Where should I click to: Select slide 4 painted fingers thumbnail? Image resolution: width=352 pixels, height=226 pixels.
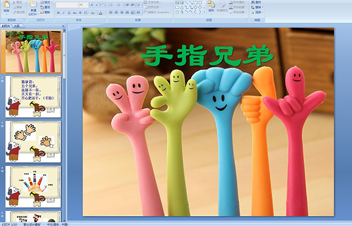33,187
